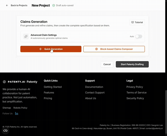
Task: Click the target icon in Block-based Claims Composer
Action: click(x=96, y=49)
